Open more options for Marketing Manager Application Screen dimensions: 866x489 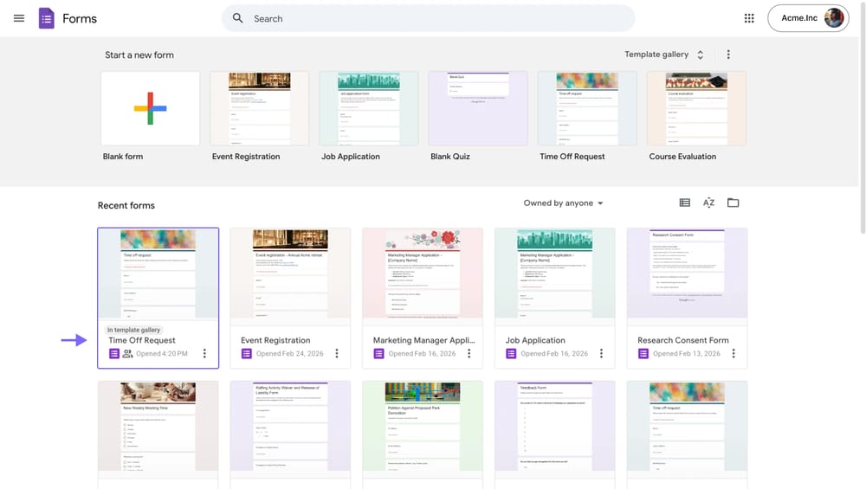pyautogui.click(x=469, y=353)
